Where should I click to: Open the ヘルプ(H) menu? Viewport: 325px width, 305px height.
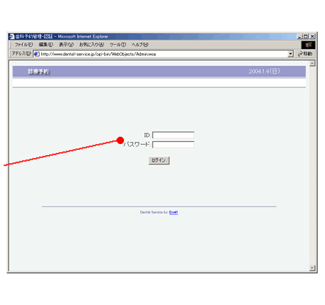[140, 45]
